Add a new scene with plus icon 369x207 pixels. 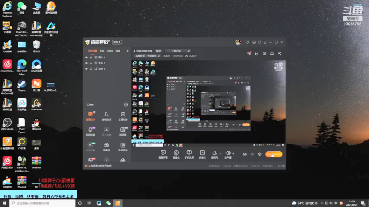128,51
